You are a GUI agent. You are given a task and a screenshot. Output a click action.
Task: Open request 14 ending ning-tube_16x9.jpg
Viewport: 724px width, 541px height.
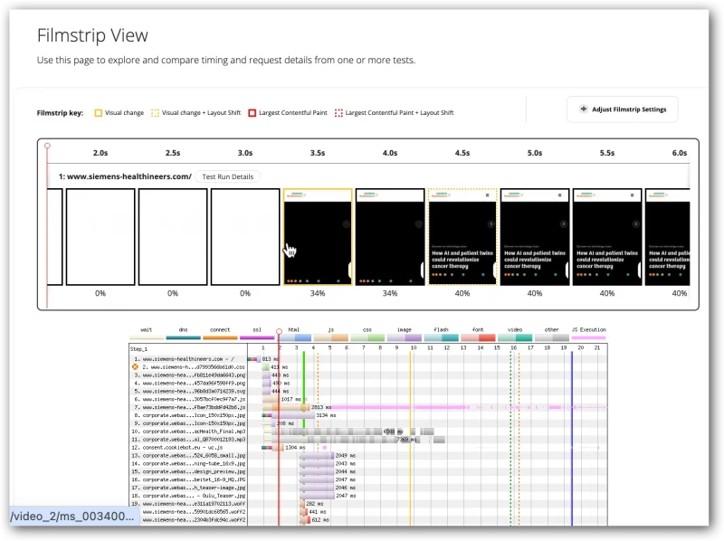pos(188,463)
